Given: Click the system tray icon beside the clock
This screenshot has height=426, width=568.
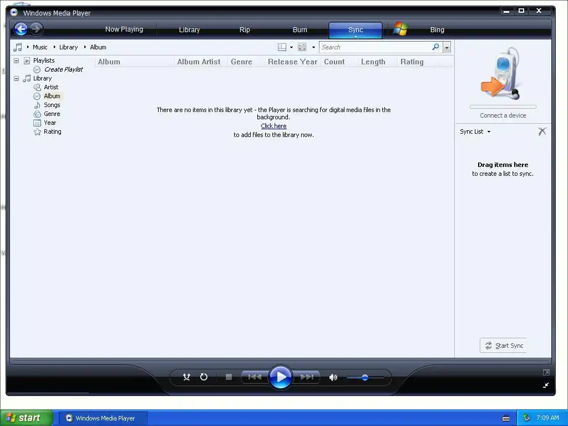Looking at the screenshot, I should coord(526,418).
